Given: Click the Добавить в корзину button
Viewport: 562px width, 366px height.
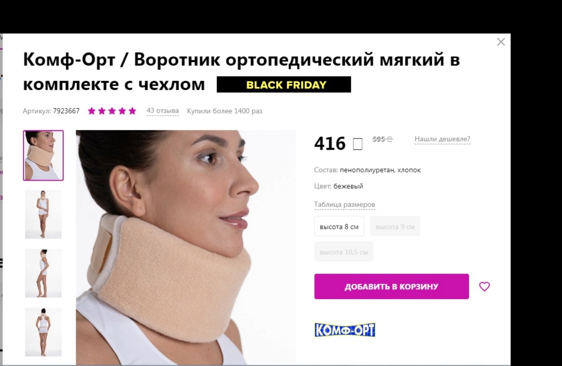Looking at the screenshot, I should click(392, 286).
